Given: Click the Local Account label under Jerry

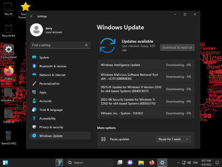Looking at the screenshot, I should click(54, 32).
